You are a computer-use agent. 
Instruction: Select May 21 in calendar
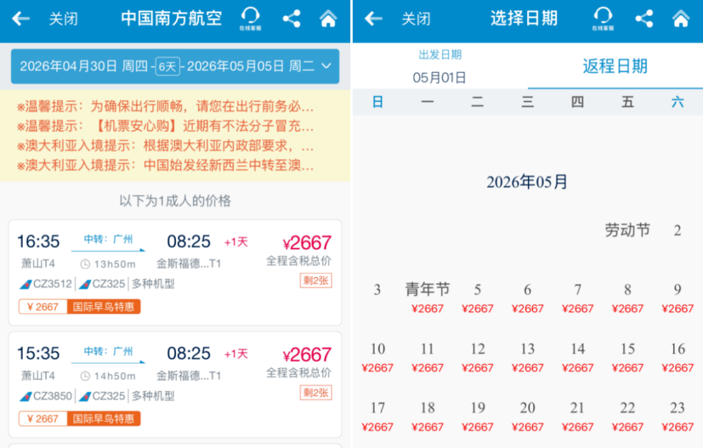pos(577,417)
